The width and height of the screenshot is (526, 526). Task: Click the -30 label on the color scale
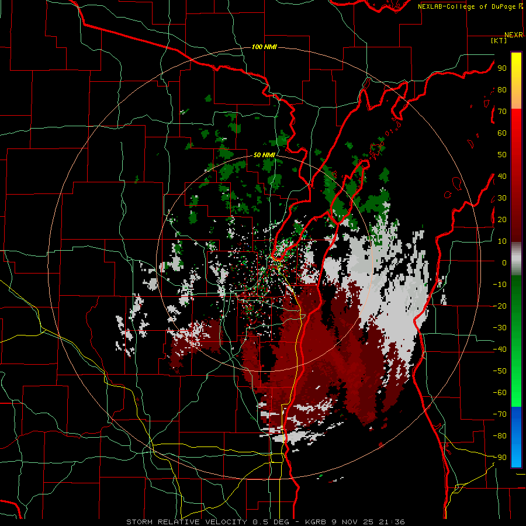tap(500, 328)
